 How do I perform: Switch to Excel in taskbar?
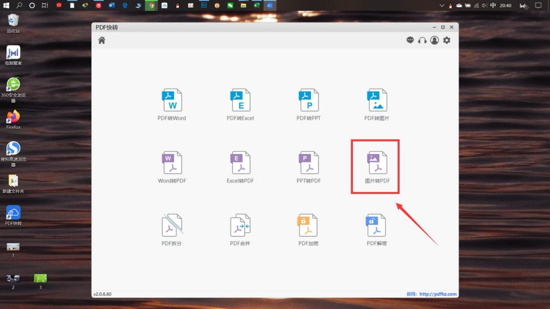point(256,5)
